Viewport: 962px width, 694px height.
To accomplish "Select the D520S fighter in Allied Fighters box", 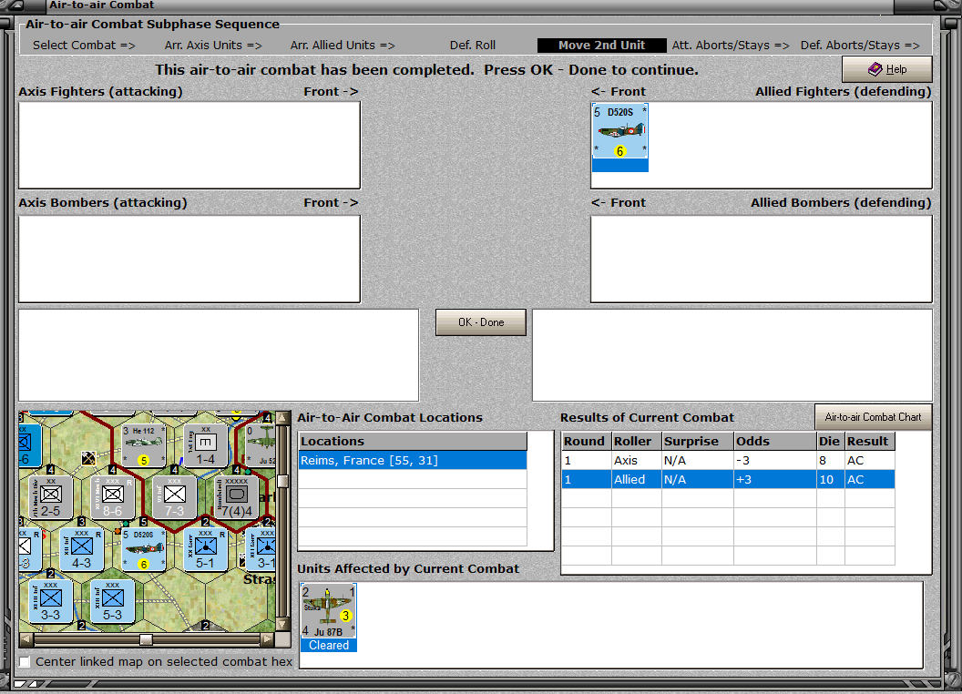I will pyautogui.click(x=619, y=137).
